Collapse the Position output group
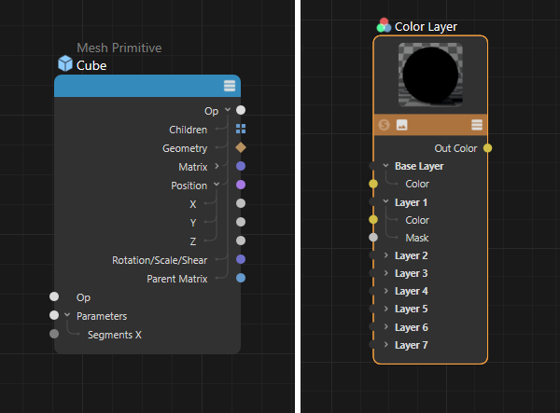Viewport: 560px width, 413px height. coord(217,185)
